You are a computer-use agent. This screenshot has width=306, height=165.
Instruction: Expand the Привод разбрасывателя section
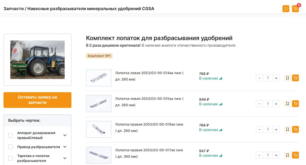click(65, 147)
